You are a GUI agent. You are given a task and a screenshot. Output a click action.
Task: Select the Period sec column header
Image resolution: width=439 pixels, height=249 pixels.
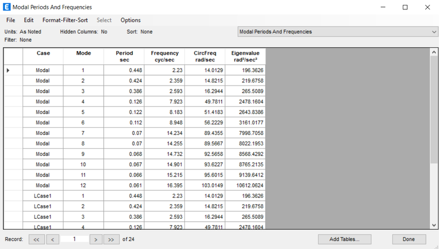point(124,56)
